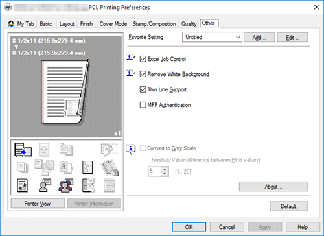Viewport: 324px width, 236px height.
Task: Click the user icon on My Tab
Action: pyautogui.click(x=11, y=23)
